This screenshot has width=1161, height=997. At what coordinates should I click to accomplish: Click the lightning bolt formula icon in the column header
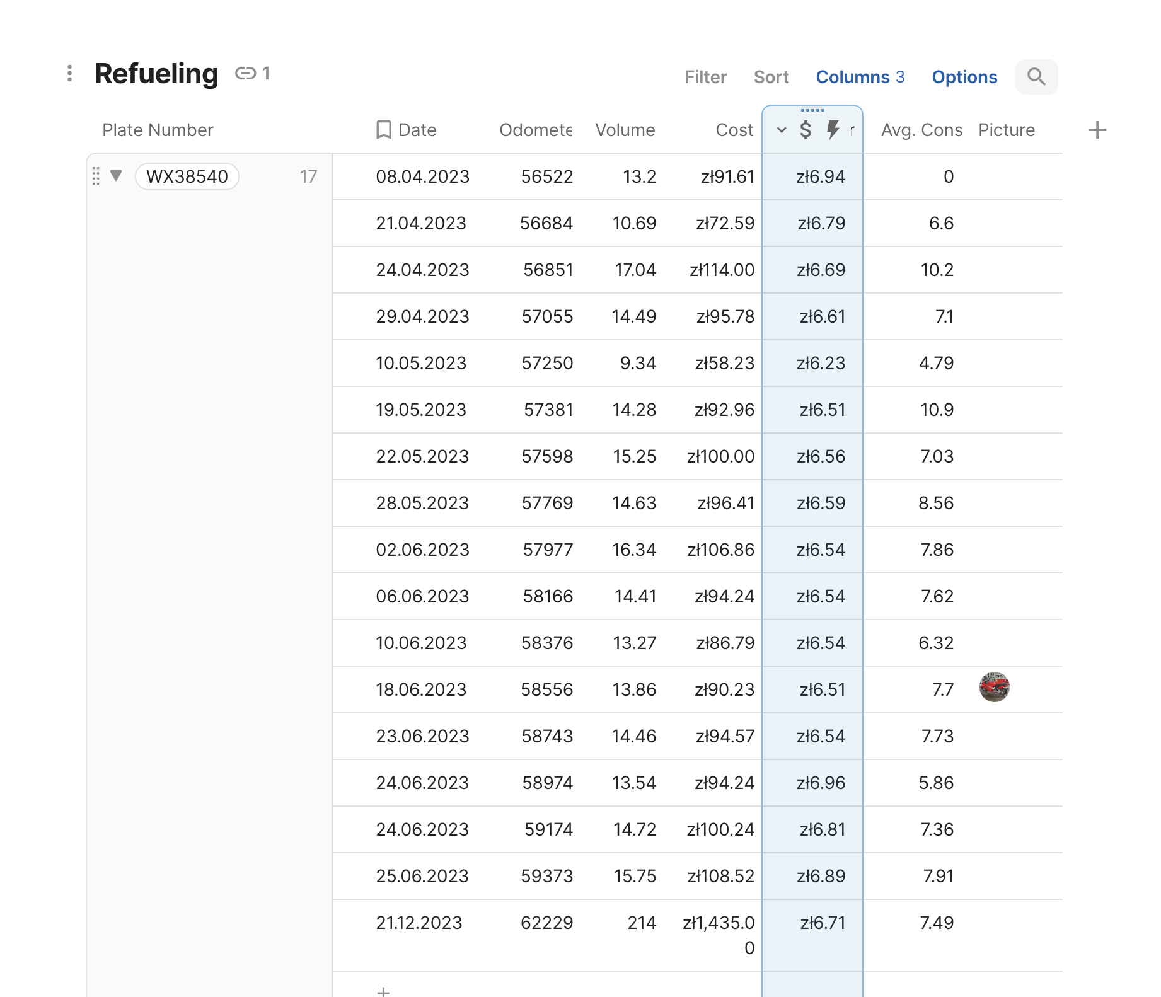pos(833,130)
